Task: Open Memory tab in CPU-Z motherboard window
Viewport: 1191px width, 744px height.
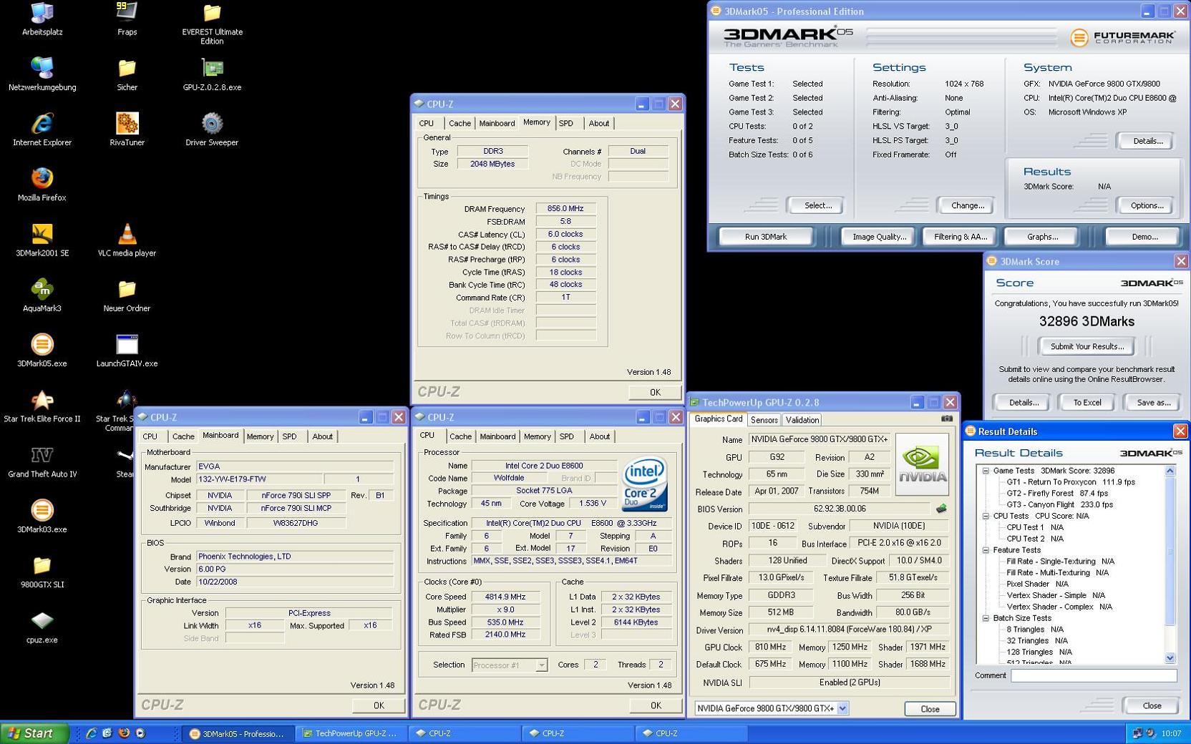Action: 260,436
